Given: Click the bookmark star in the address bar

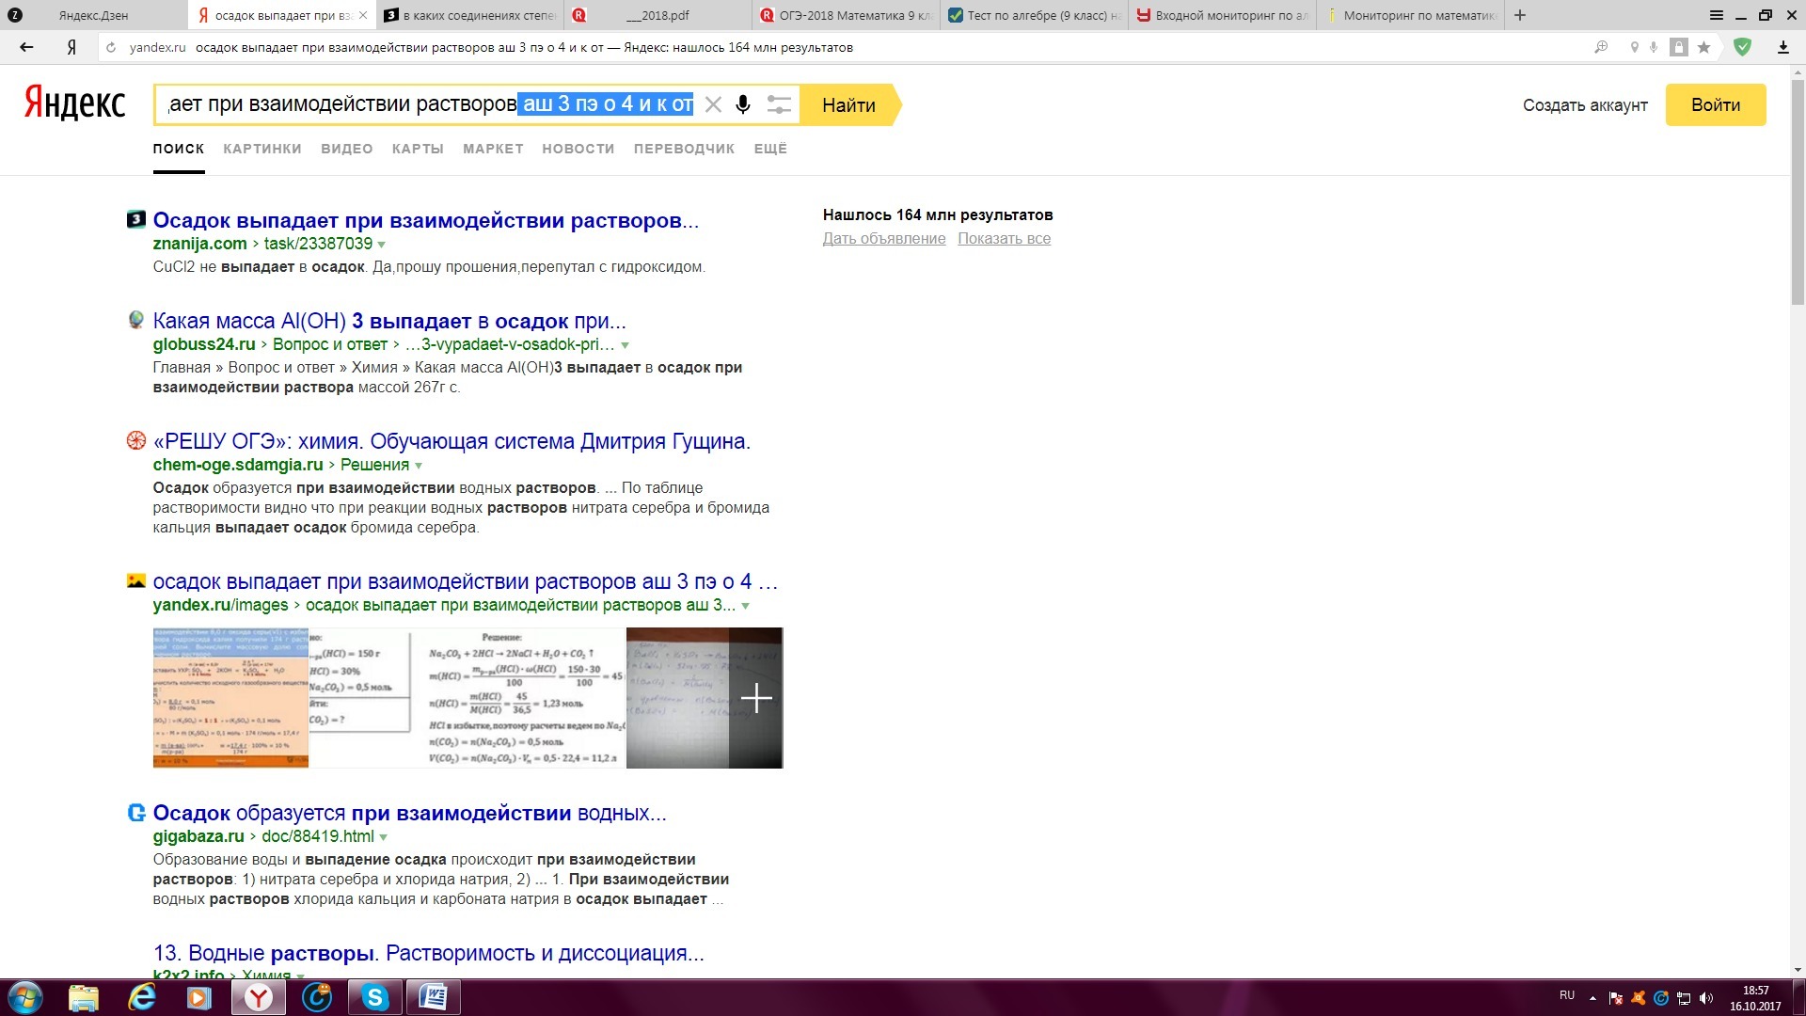Looking at the screenshot, I should click(1703, 47).
